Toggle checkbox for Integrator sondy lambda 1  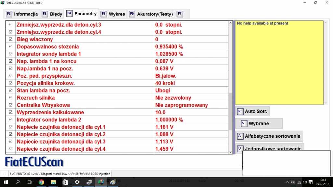(10, 54)
